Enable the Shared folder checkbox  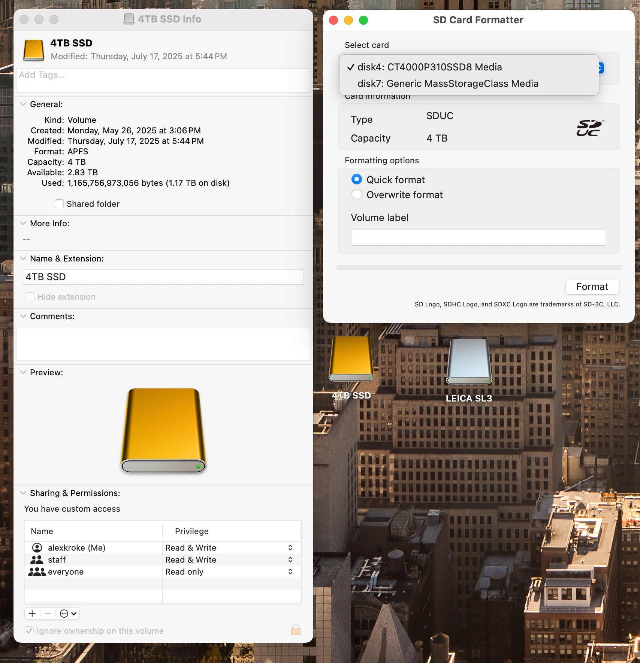[59, 204]
